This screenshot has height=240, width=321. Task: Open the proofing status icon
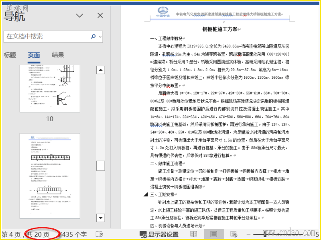(100, 234)
